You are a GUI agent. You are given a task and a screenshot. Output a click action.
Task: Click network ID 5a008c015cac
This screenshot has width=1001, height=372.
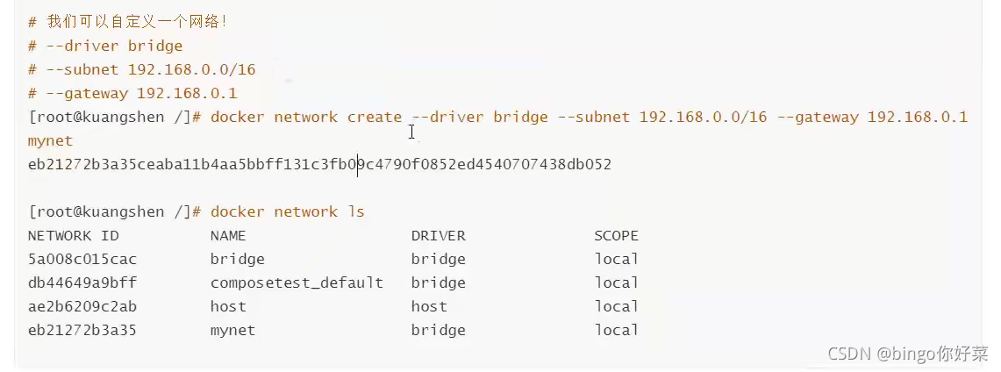click(82, 259)
